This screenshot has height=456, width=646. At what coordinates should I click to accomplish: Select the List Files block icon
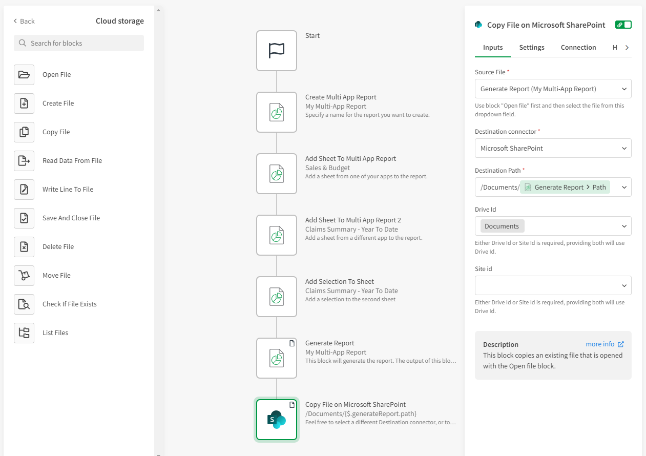(24, 333)
